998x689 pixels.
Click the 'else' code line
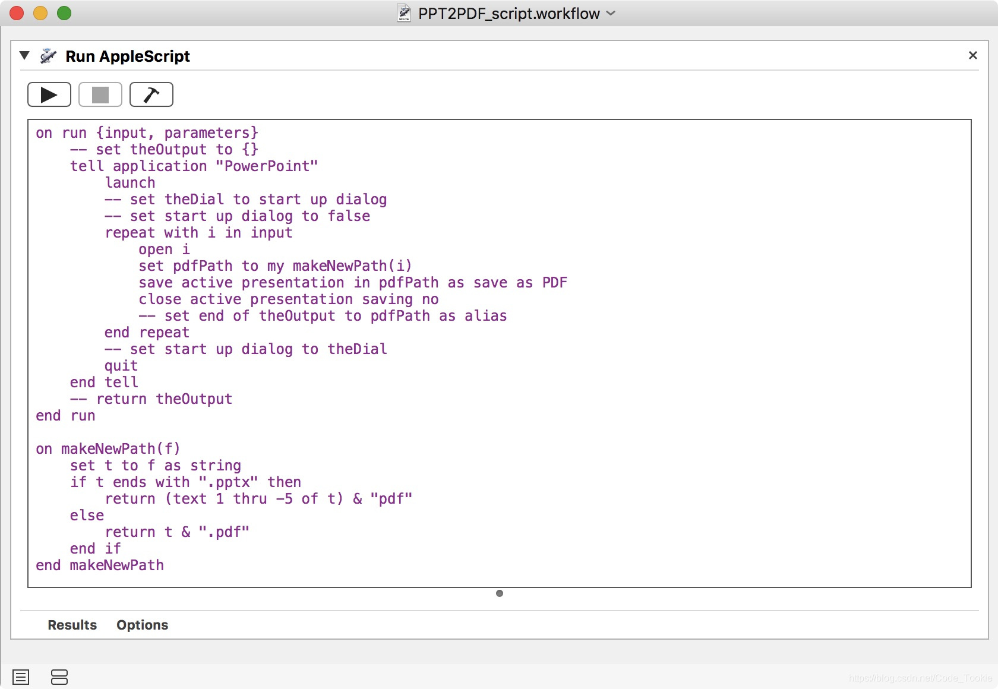(87, 516)
